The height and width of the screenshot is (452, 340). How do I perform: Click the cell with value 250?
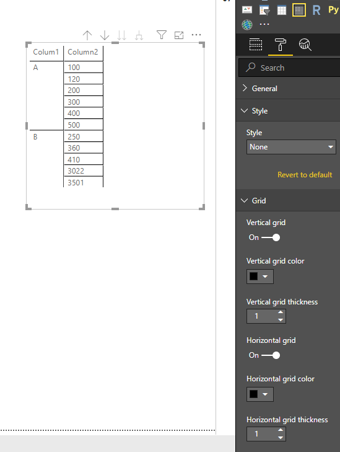83,136
